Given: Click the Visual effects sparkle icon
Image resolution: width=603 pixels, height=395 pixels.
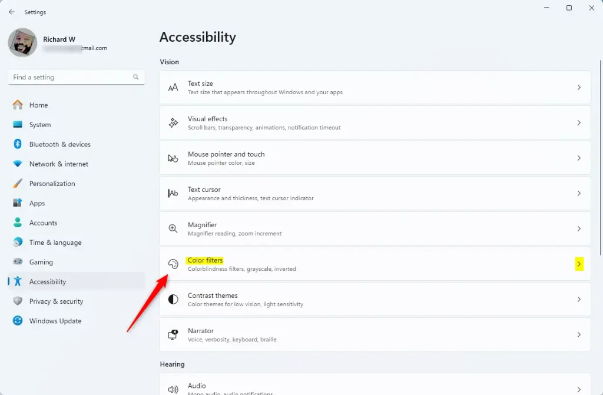Looking at the screenshot, I should coord(173,123).
